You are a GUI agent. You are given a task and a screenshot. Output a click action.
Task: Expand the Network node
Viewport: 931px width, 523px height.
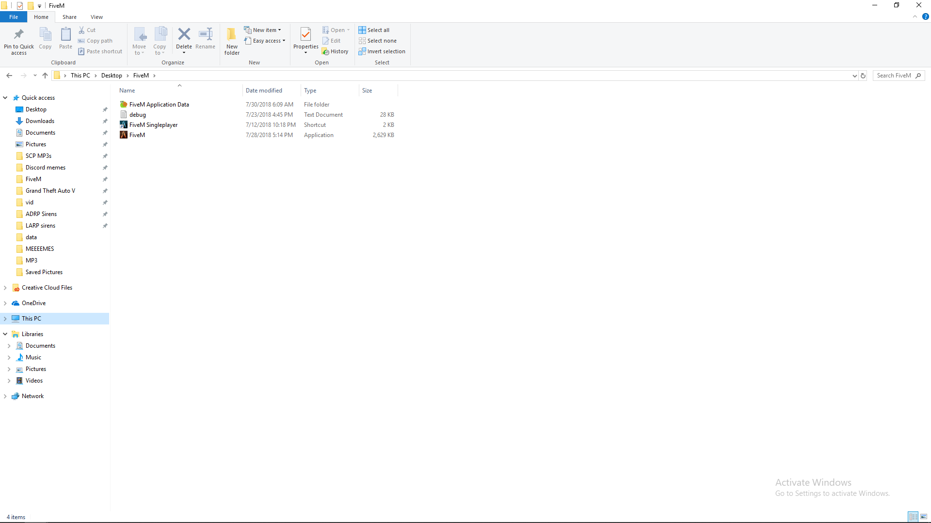click(5, 396)
